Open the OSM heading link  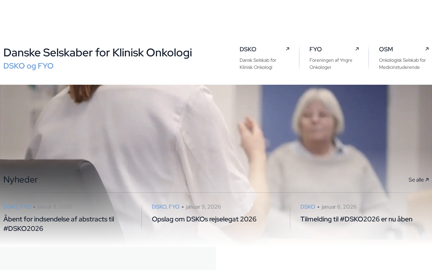(386, 49)
